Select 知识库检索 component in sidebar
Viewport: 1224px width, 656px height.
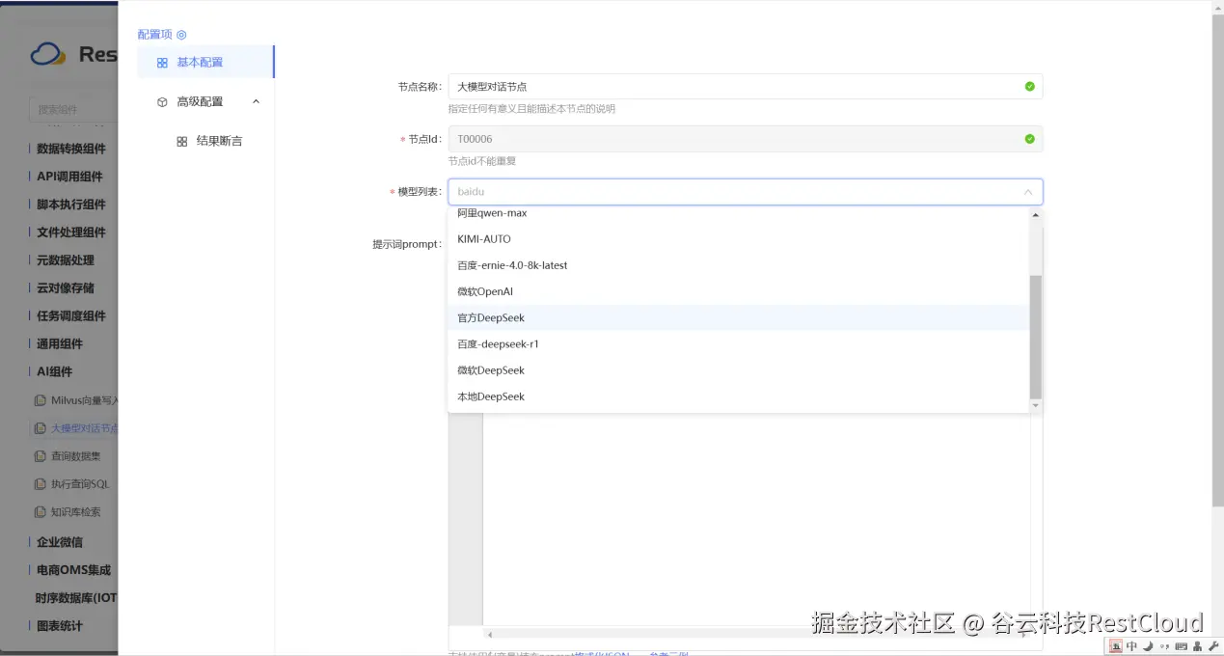tap(75, 512)
